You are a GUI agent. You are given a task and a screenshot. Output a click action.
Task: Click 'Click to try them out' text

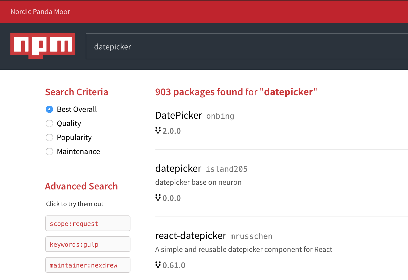pyautogui.click(x=75, y=204)
